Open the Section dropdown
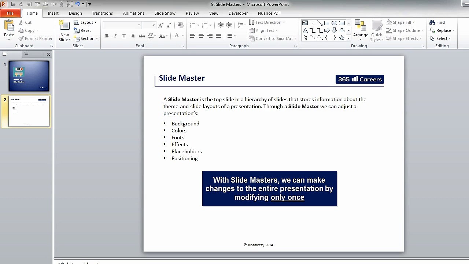The width and height of the screenshot is (469, 264). tap(86, 38)
